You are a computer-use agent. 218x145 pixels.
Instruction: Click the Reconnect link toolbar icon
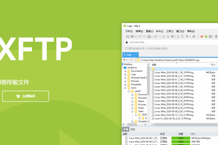[x=144, y=37]
